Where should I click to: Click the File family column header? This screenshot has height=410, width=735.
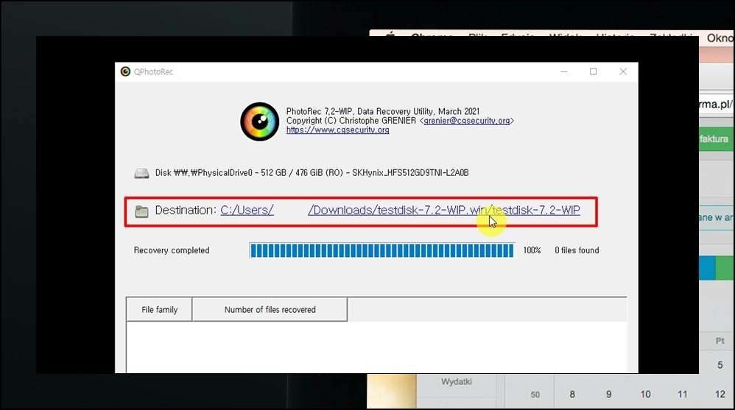pos(159,309)
